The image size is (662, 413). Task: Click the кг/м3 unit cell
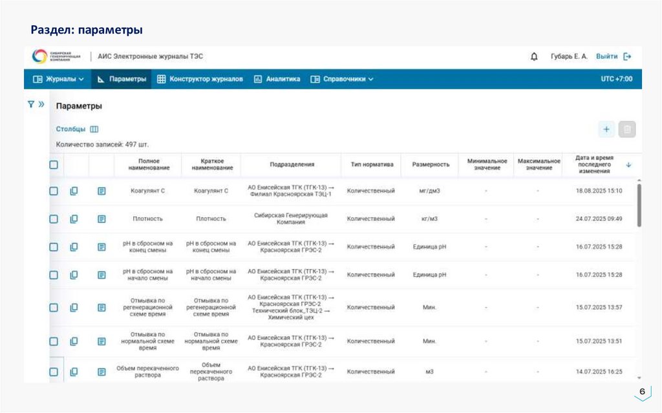click(429, 218)
